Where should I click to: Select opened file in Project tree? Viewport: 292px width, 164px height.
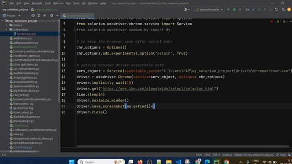pyautogui.click(x=33, y=15)
